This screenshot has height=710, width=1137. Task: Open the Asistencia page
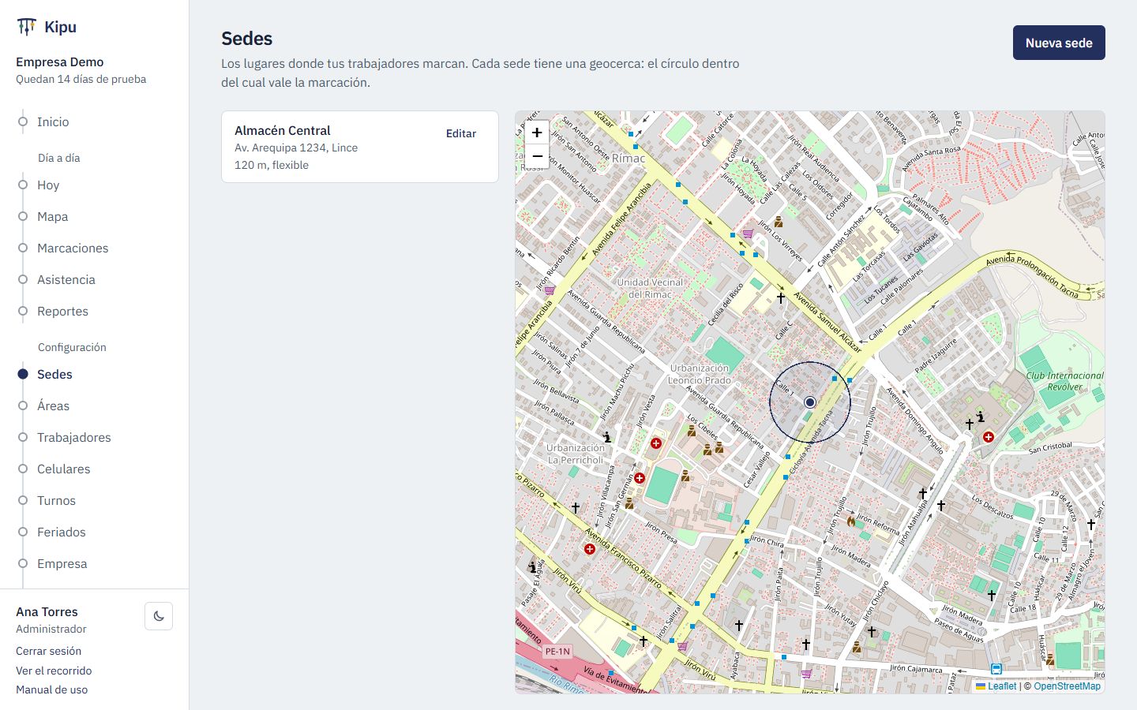(x=66, y=279)
